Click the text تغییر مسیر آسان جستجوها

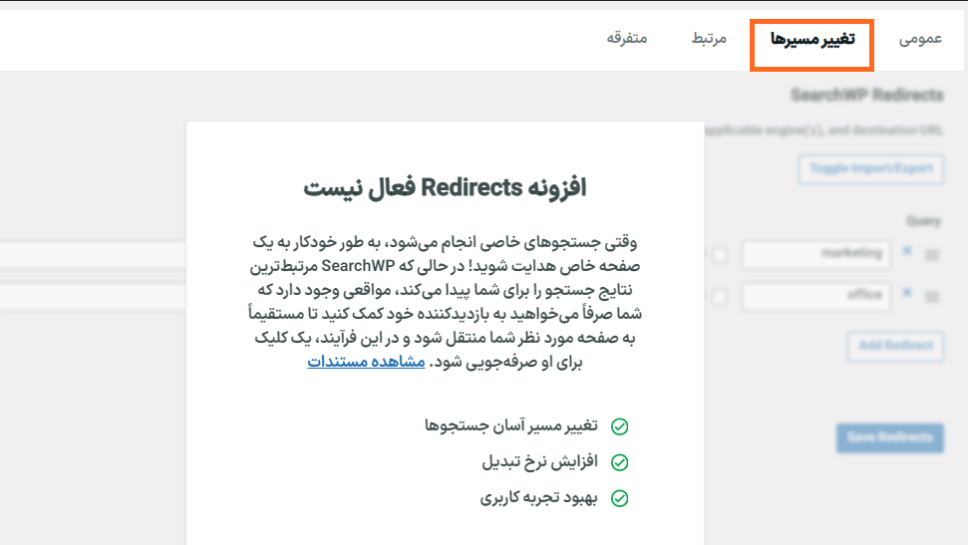pyautogui.click(x=511, y=425)
